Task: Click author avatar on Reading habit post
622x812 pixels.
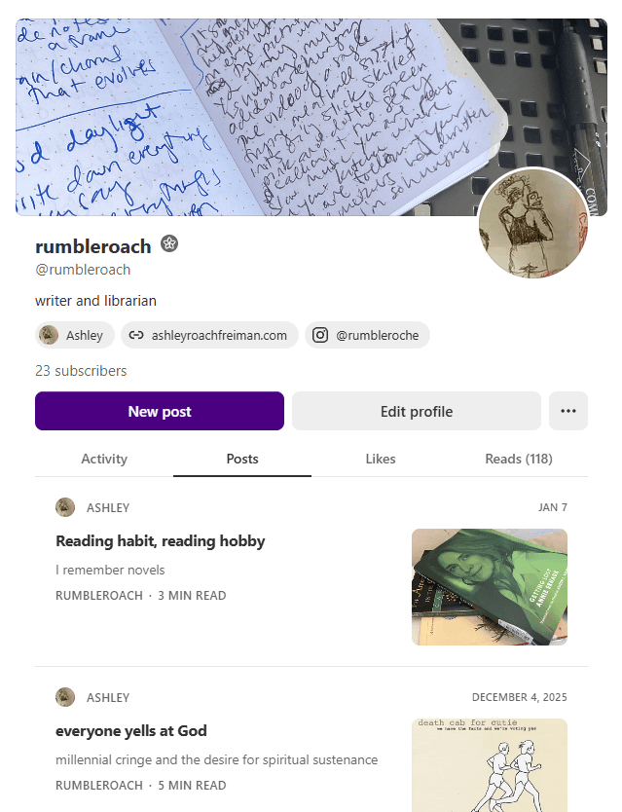Action: tap(65, 507)
